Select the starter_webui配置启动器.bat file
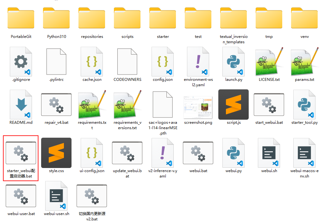The width and height of the screenshot is (324, 222). [x=21, y=153]
